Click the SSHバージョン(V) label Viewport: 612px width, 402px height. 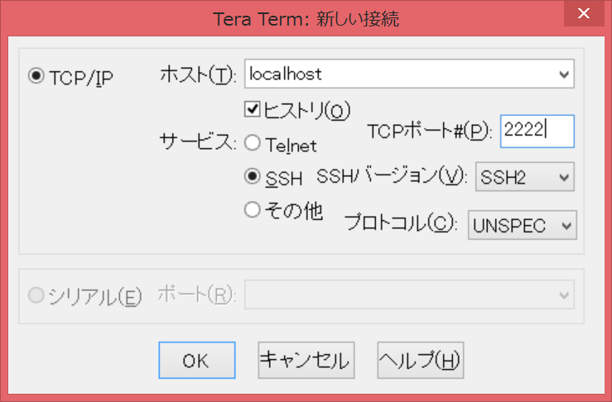[392, 176]
